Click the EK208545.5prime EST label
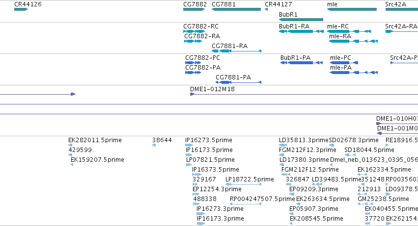The width and height of the screenshot is (418, 226). 316,219
